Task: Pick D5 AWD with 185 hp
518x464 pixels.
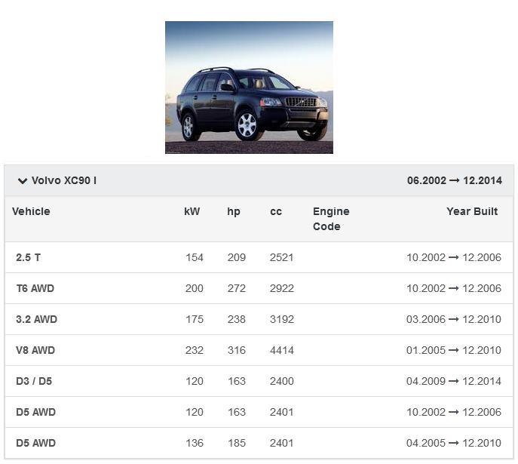Action: coord(36,443)
